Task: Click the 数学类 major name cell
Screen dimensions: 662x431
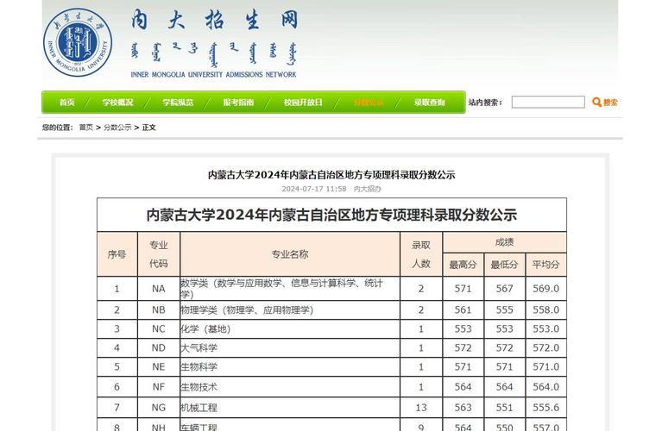Action: coord(290,289)
